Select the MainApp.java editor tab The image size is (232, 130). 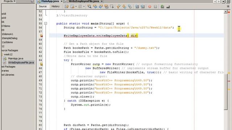[50, 1]
